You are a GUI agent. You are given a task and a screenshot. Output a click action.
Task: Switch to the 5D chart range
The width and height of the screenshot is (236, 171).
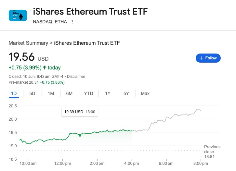click(x=32, y=93)
